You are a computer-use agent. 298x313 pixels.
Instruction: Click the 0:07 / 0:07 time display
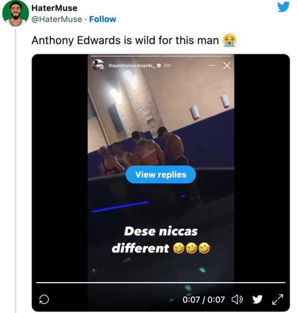pos(204,299)
